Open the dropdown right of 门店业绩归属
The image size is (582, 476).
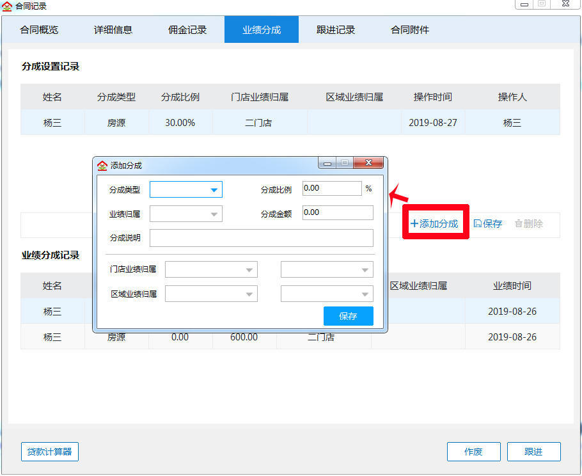point(365,269)
